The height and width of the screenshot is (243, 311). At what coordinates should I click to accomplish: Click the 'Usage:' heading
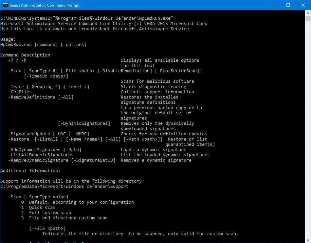pos(8,39)
